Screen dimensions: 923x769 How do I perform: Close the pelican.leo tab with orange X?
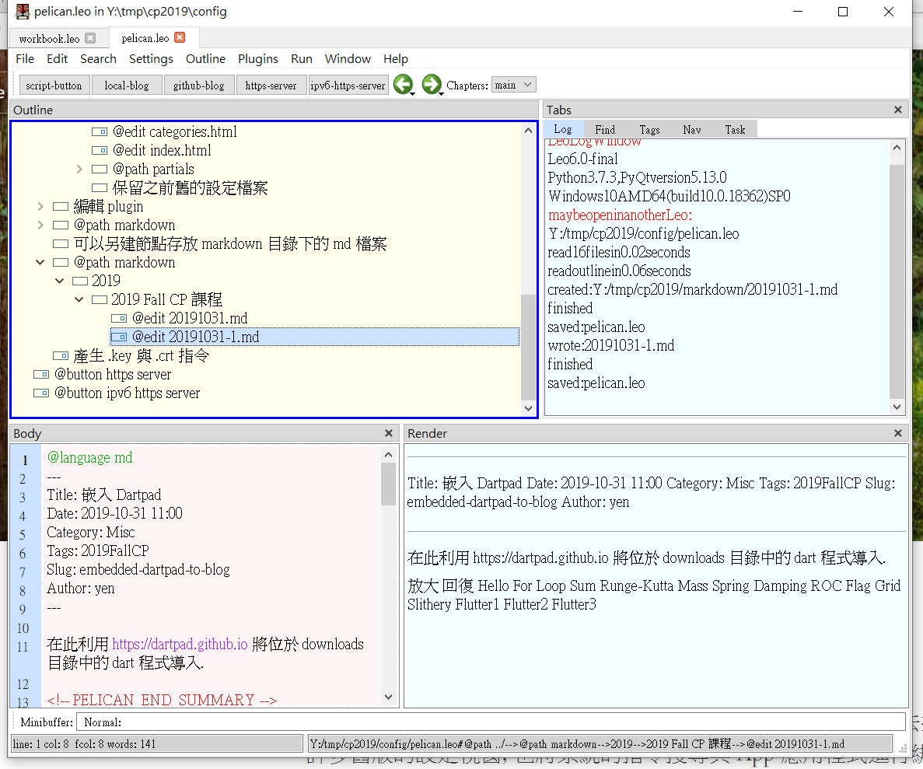pos(180,38)
